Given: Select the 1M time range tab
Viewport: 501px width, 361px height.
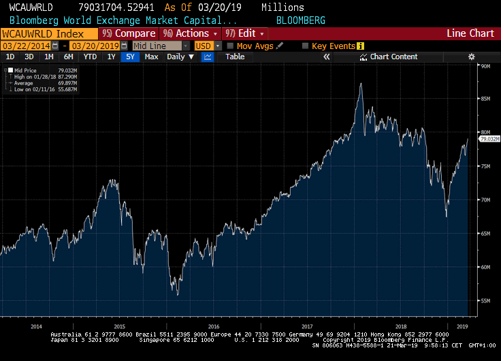Looking at the screenshot, I should coord(48,57).
